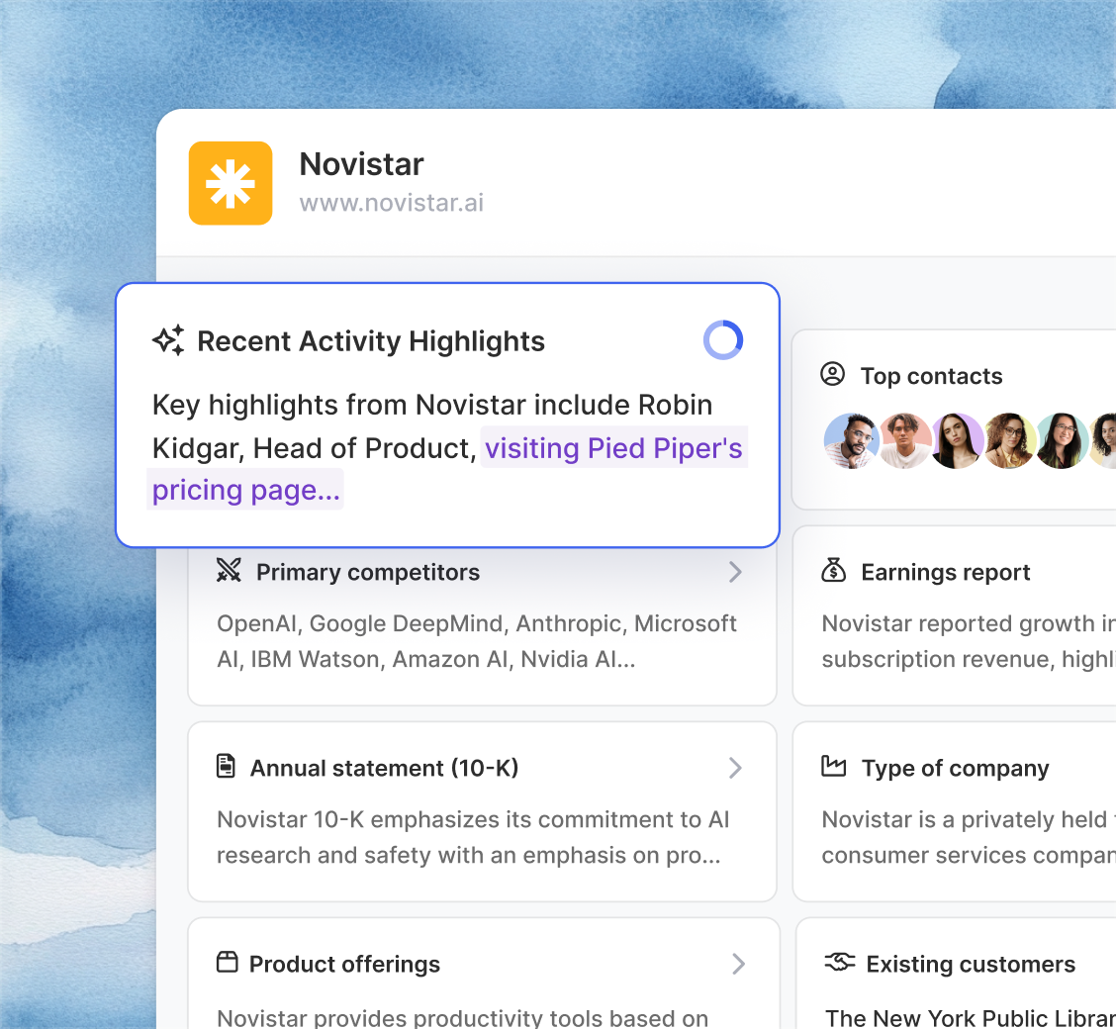Click the Novistar provides productivity tools text
This screenshot has width=1116, height=1029.
(463, 1017)
